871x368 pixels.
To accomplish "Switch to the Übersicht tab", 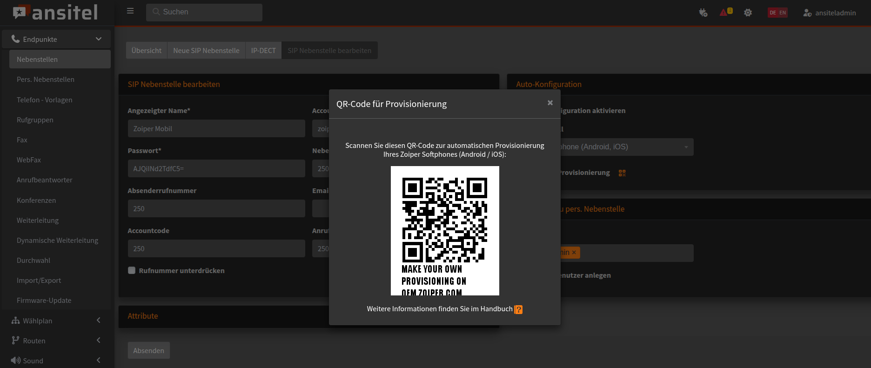I will [x=147, y=50].
